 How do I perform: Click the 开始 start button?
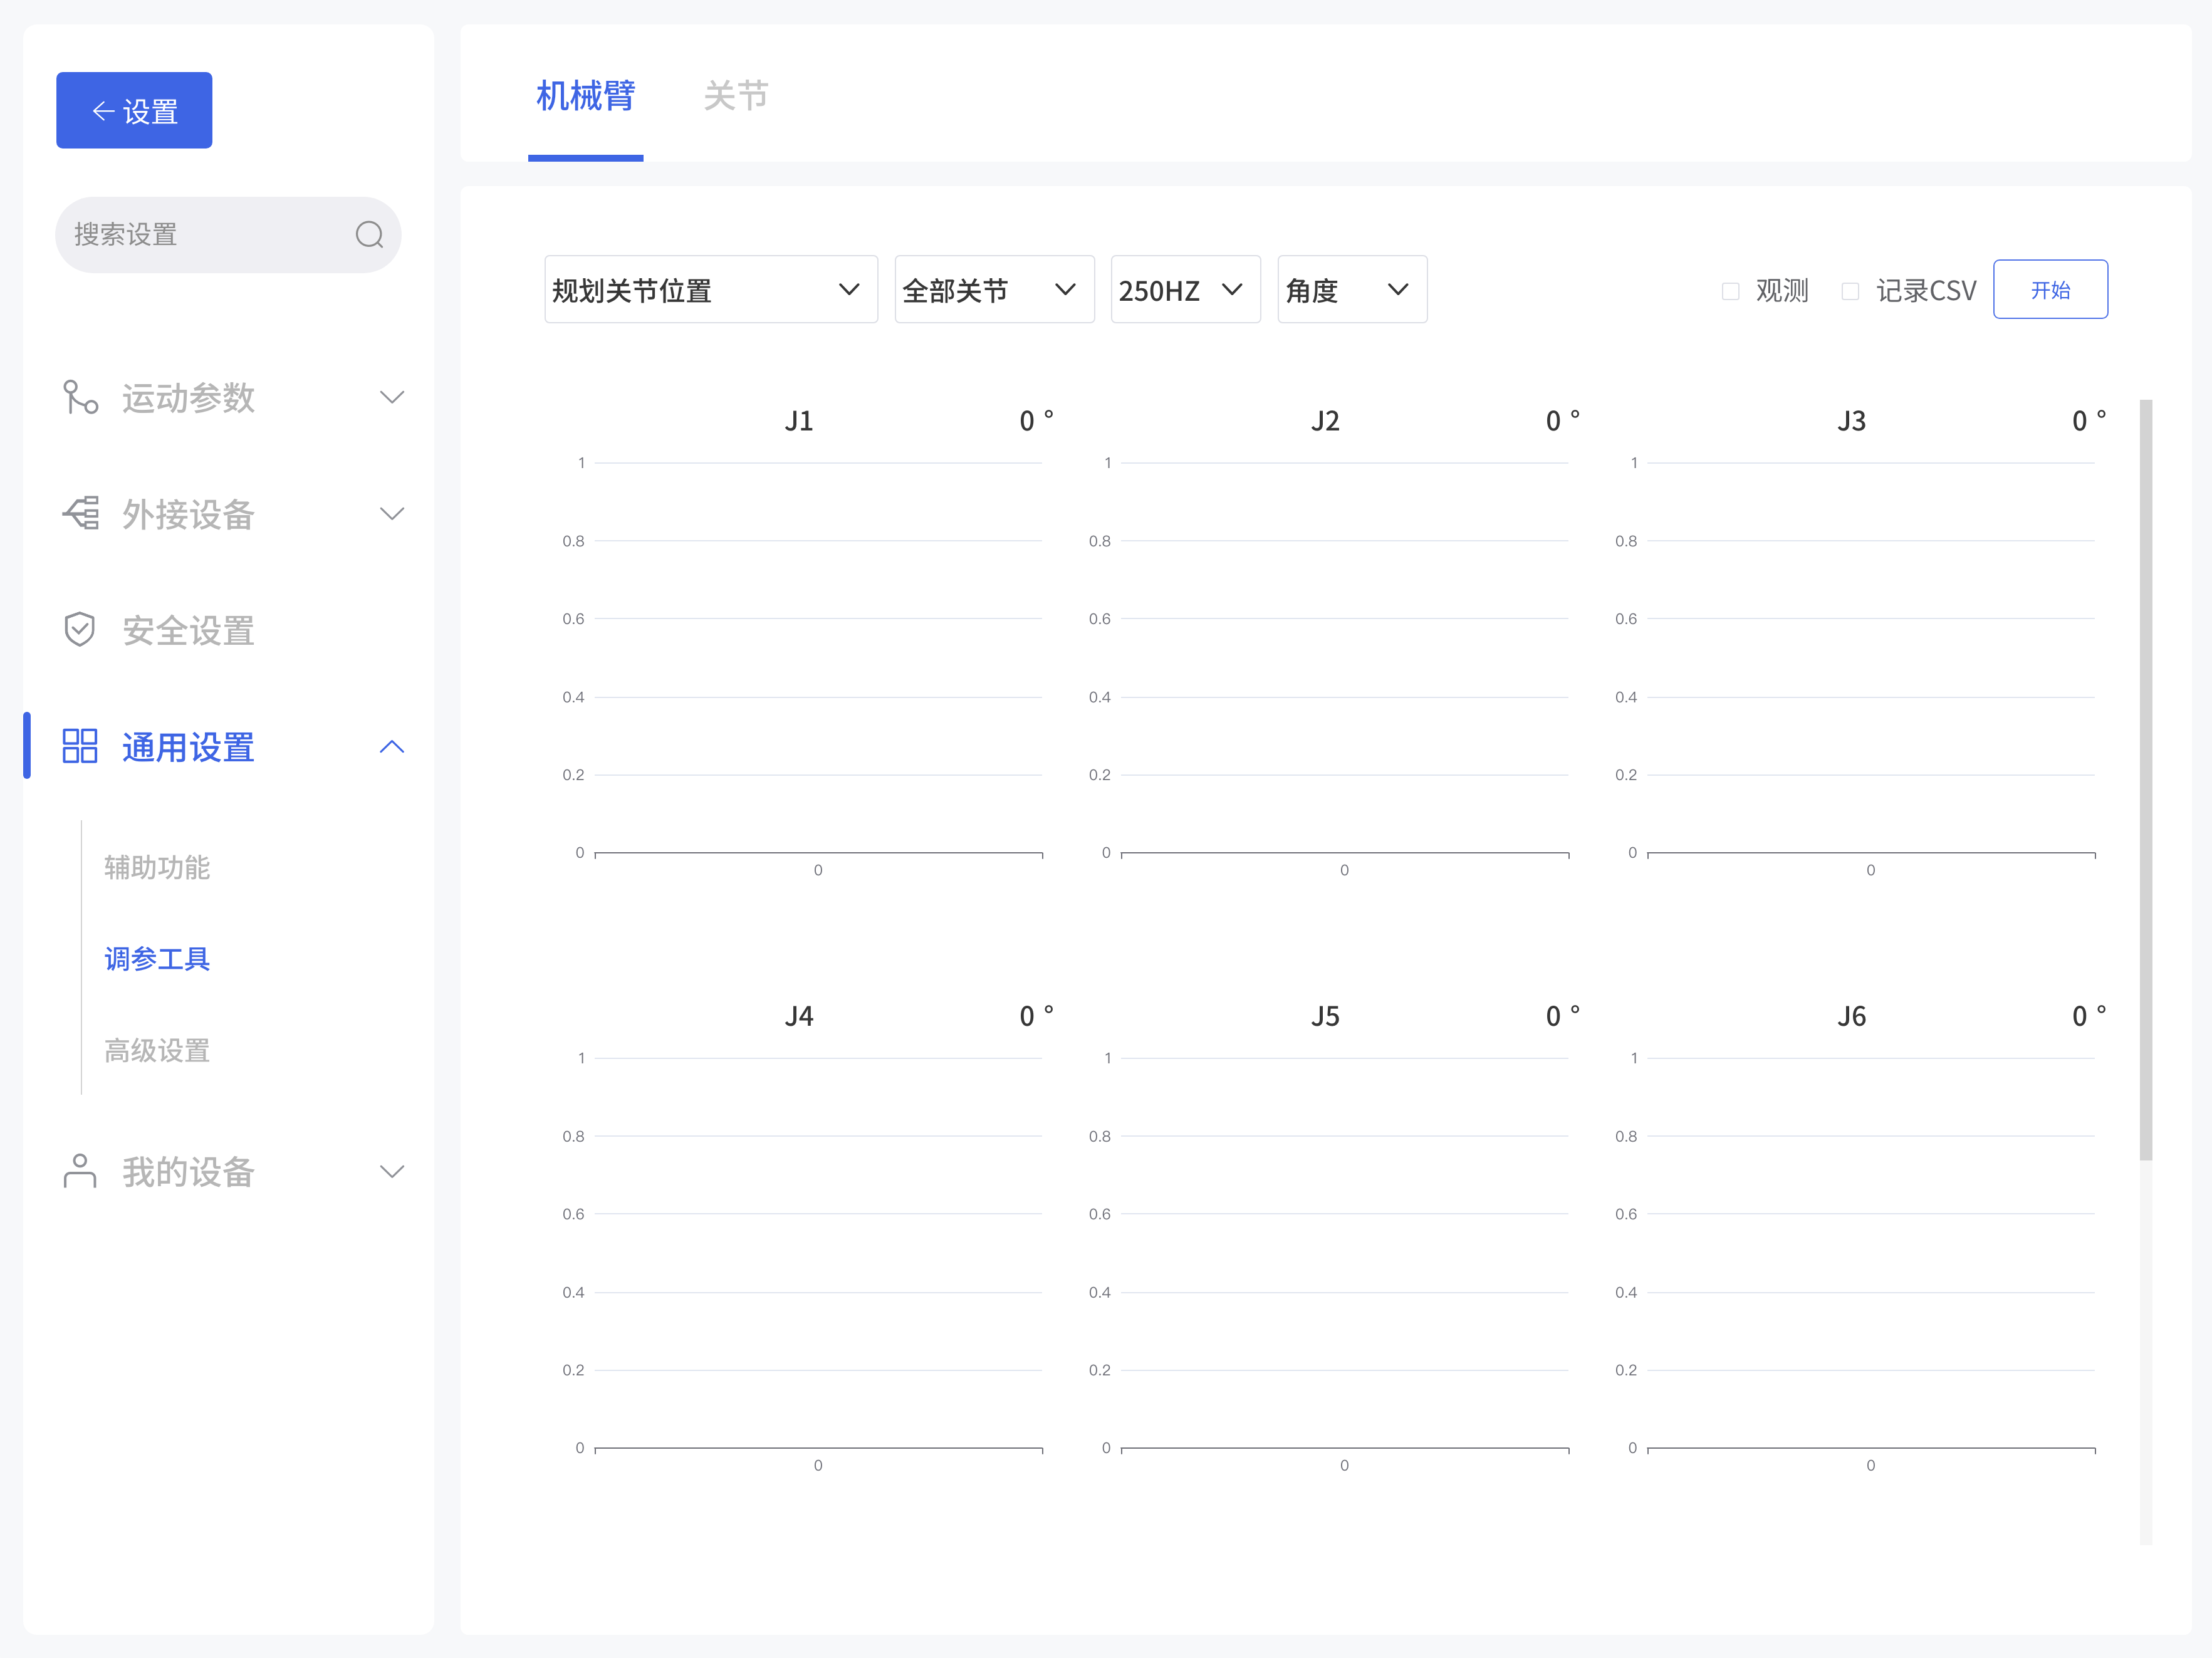2050,289
